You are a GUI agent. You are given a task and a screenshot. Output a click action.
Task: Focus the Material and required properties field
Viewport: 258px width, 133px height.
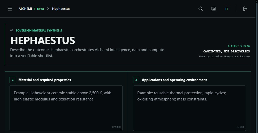pos(66,108)
